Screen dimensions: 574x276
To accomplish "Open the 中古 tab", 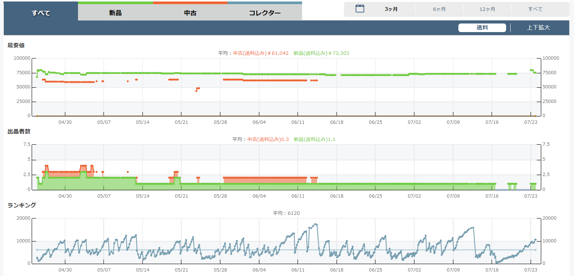I will [190, 13].
